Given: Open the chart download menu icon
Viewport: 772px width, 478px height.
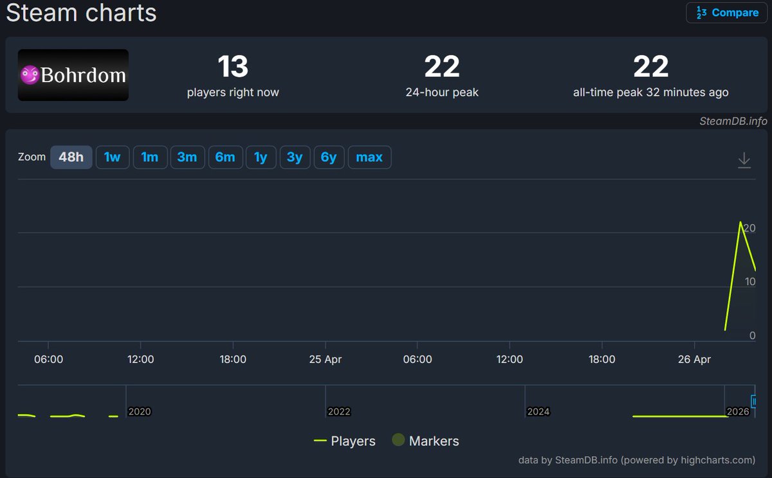Looking at the screenshot, I should (x=744, y=160).
